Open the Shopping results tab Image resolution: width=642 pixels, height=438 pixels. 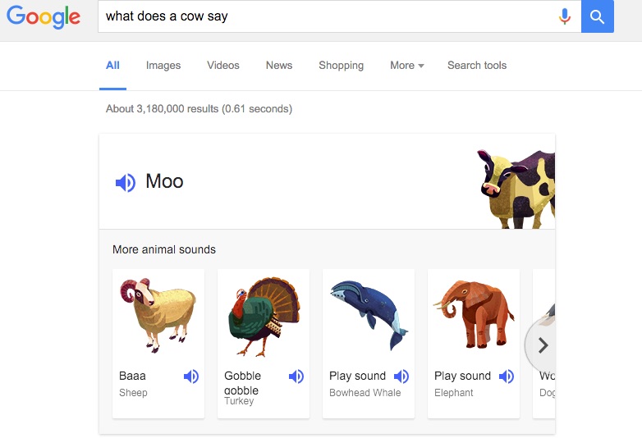341,66
